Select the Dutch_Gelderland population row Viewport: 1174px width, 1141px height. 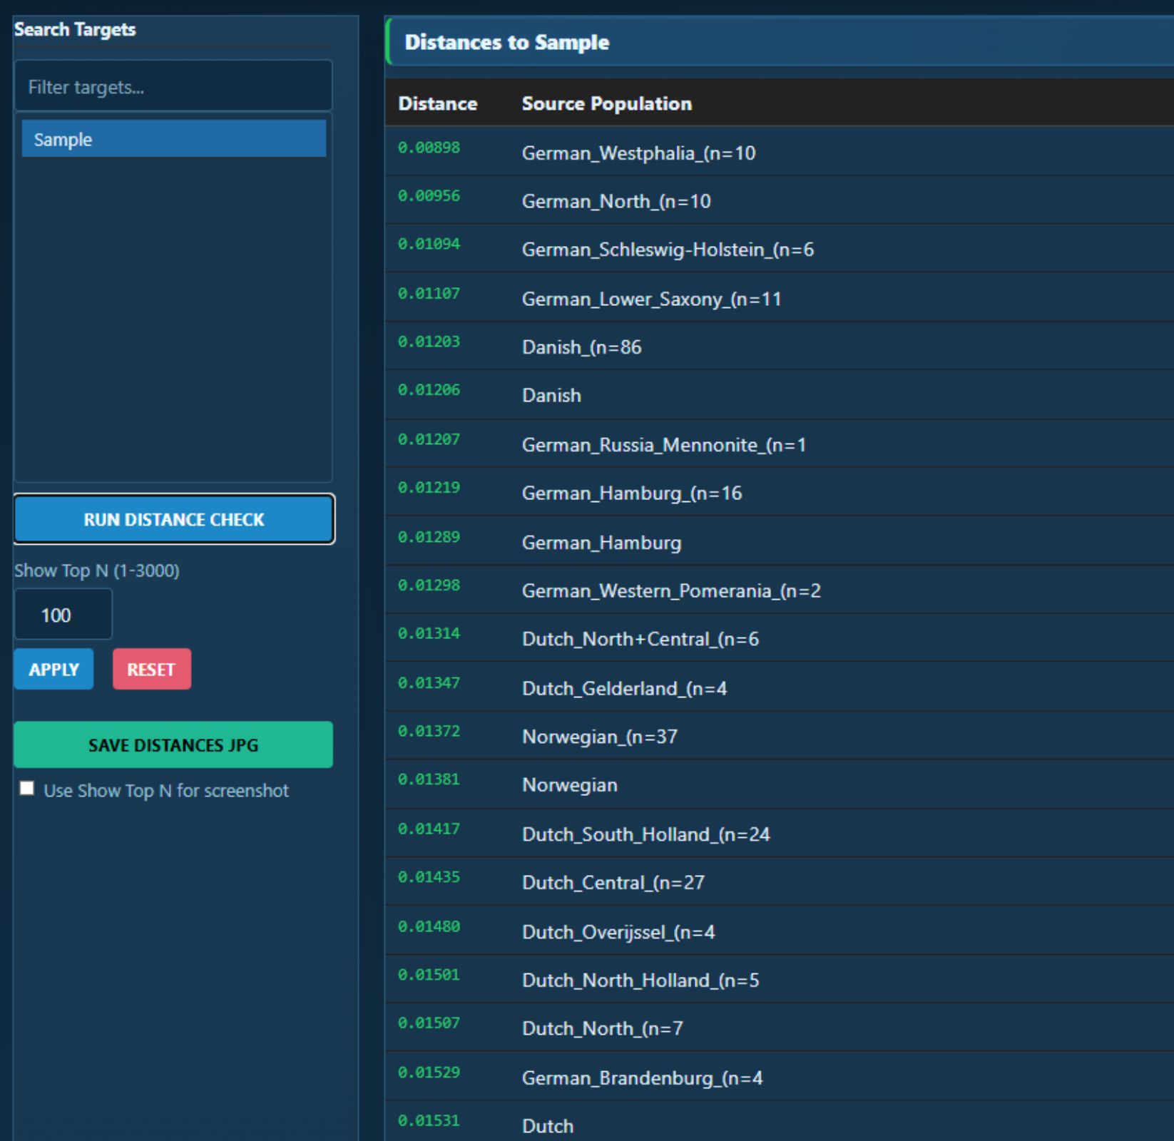click(624, 689)
